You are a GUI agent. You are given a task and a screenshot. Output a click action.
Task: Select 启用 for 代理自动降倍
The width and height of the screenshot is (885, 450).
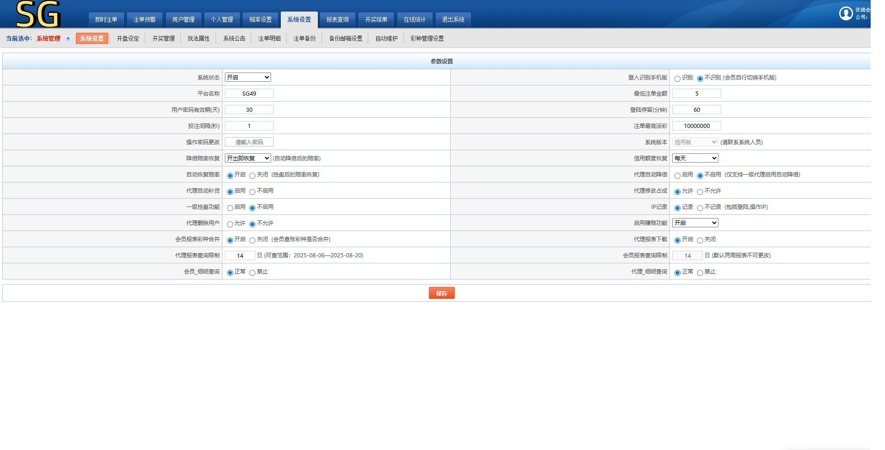pos(677,176)
